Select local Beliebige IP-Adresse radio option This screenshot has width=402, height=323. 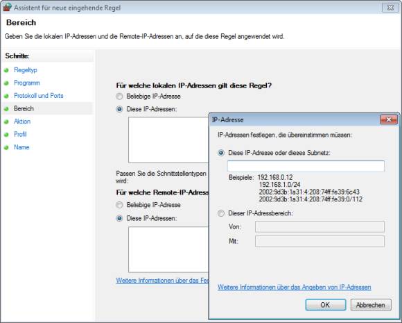119,97
